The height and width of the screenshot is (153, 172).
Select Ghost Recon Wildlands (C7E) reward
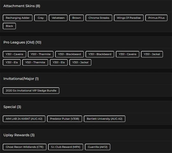[24, 147]
